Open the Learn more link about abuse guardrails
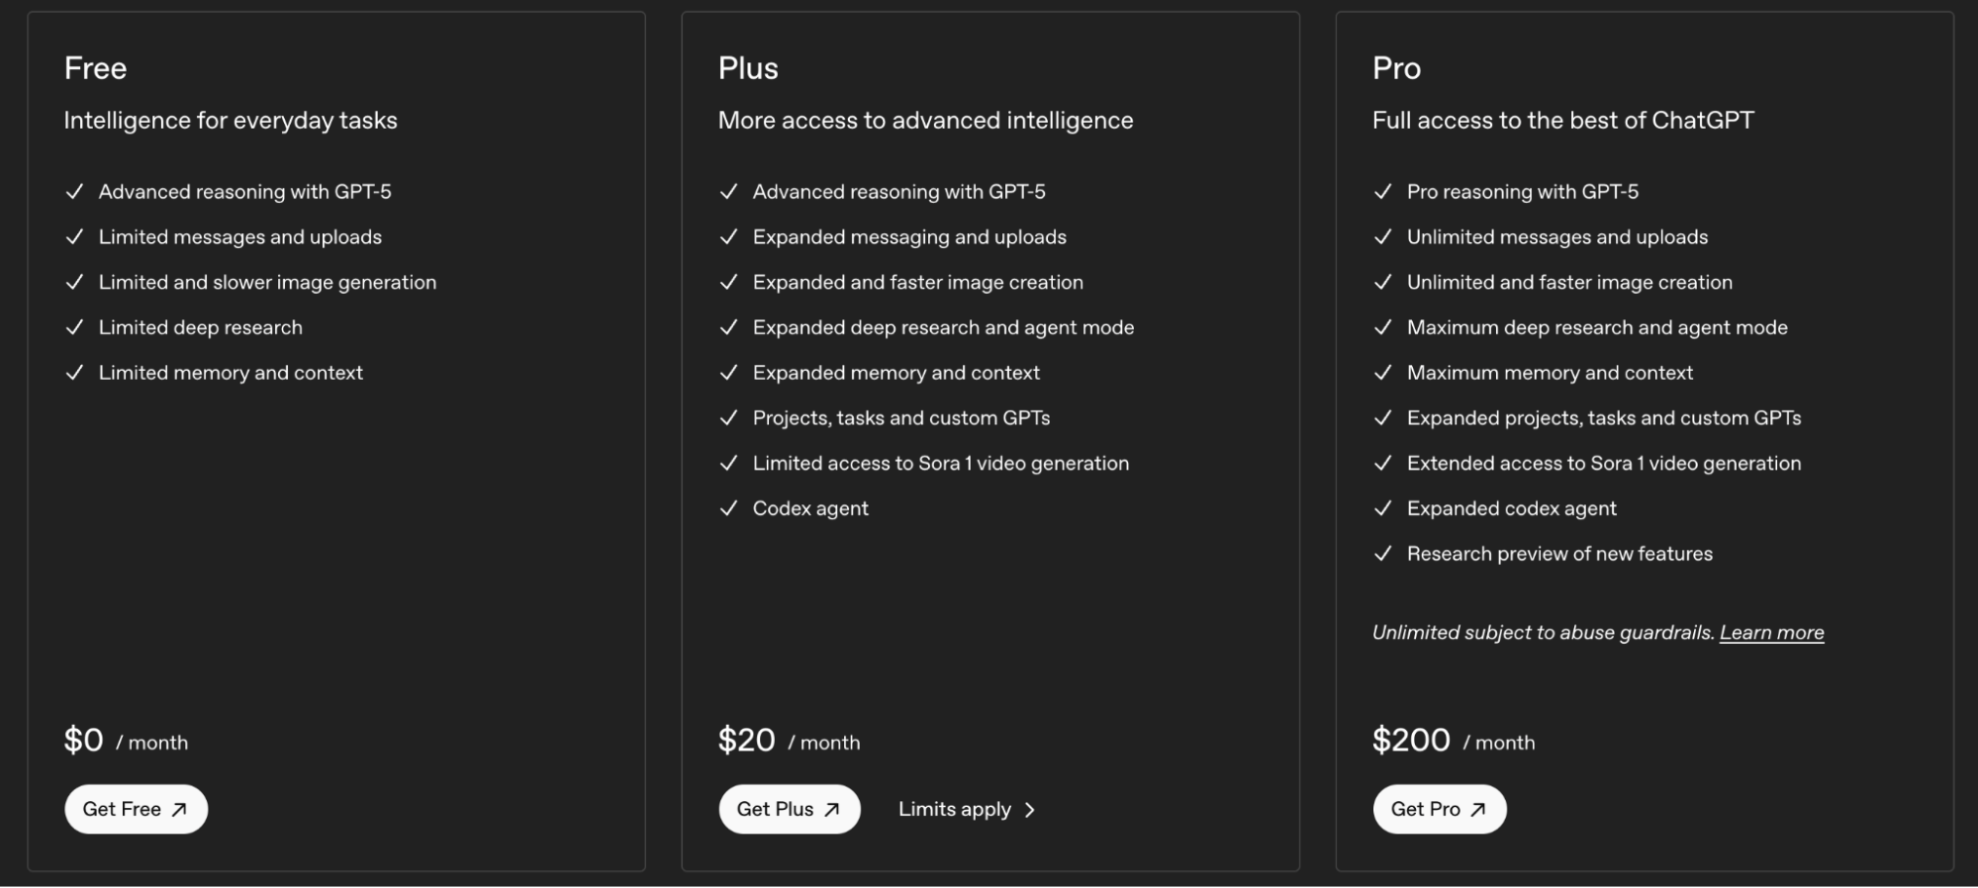Image resolution: width=1978 pixels, height=888 pixels. tap(1771, 632)
